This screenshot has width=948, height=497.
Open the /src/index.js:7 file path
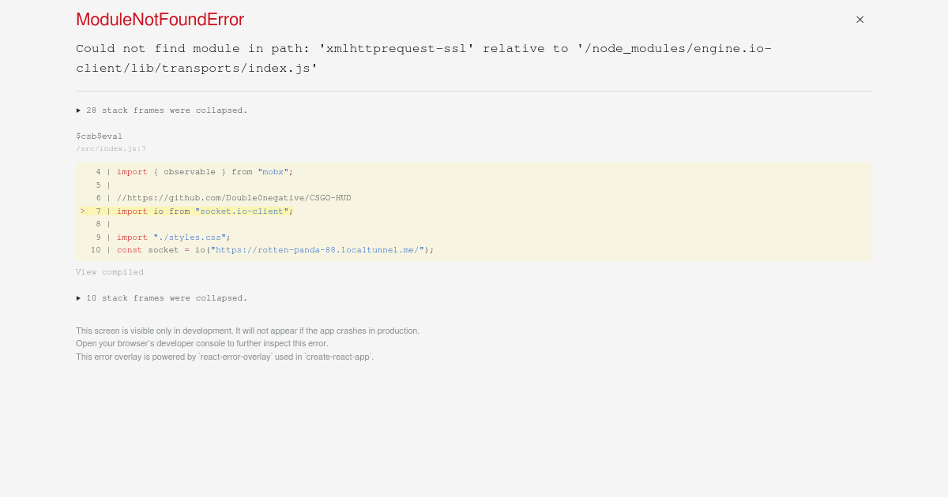click(111, 148)
